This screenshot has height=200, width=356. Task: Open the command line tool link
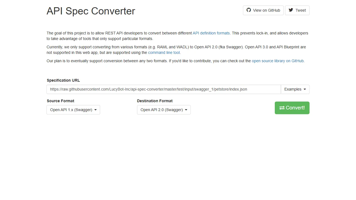[164, 52]
